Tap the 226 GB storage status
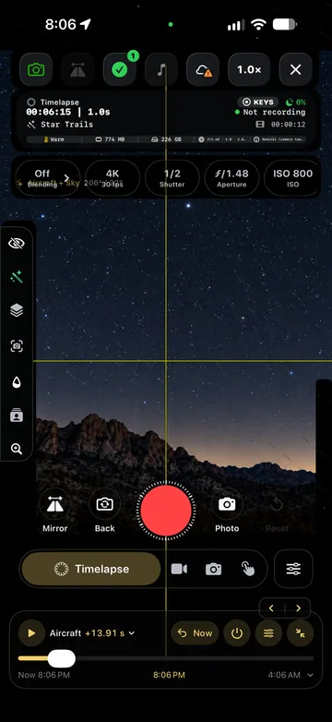Image resolution: width=332 pixels, height=722 pixels. click(x=167, y=139)
